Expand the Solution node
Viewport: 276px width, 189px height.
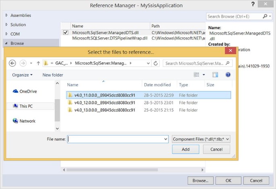tap(6, 24)
